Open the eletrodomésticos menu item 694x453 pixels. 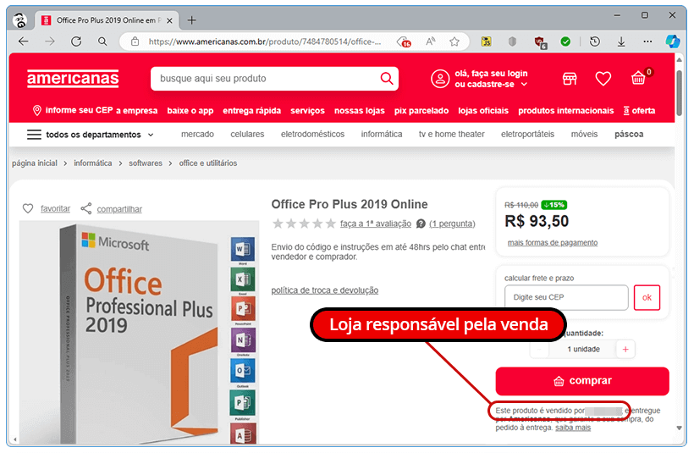[x=312, y=134]
